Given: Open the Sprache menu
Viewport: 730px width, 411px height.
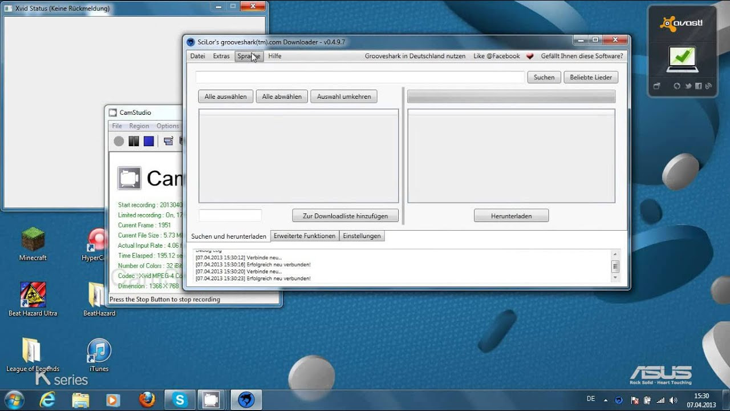Looking at the screenshot, I should point(249,56).
